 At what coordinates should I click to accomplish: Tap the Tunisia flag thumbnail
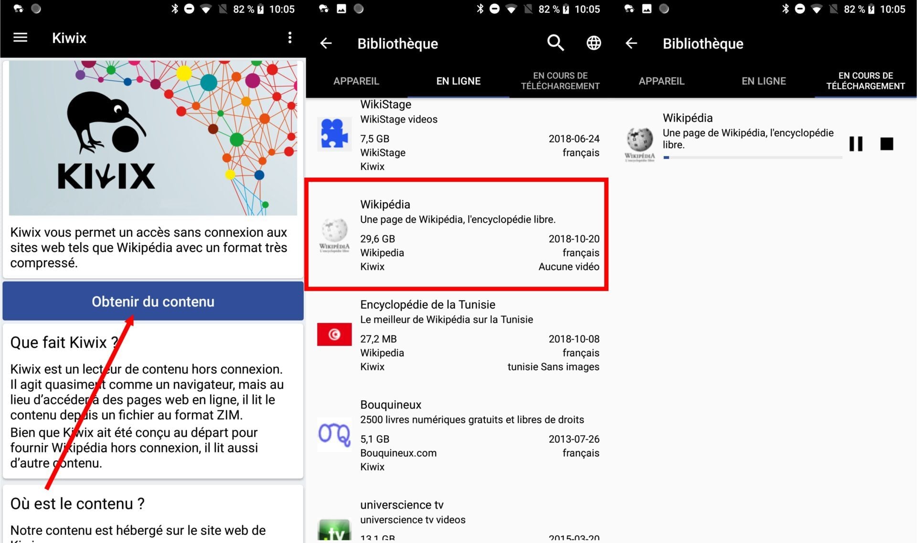pos(334,334)
